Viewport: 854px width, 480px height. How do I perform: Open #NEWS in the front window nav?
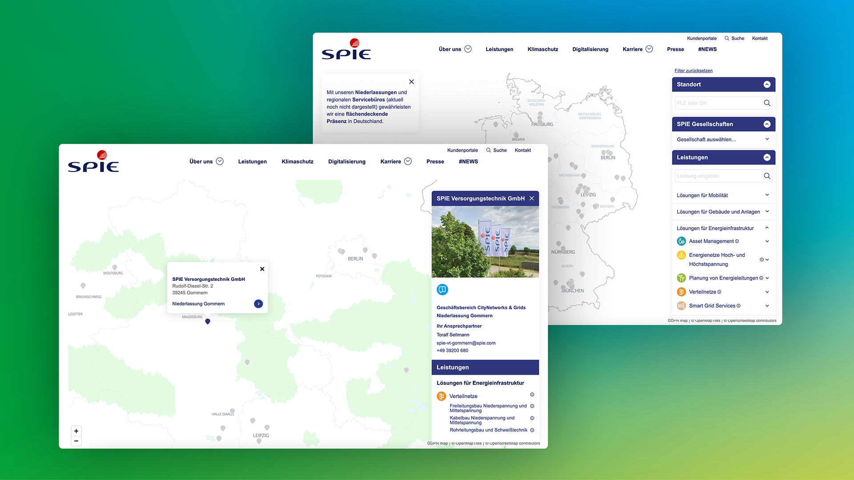pos(468,162)
